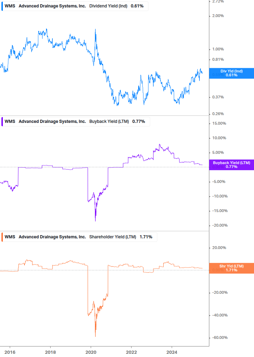Click the 1.71% value in shareholder yield legend
The image size is (254, 357).
tap(146, 237)
